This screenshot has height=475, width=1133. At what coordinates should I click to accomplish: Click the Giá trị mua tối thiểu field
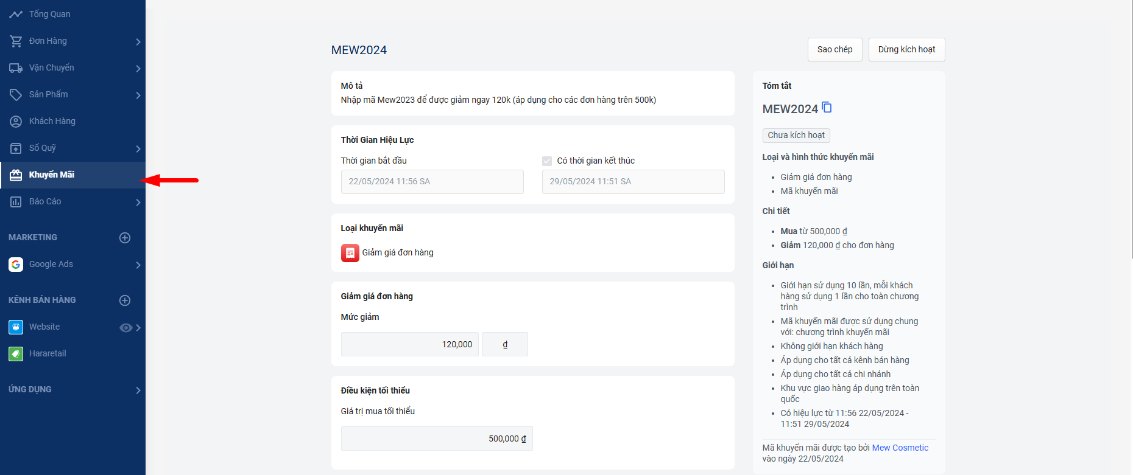pyautogui.click(x=437, y=439)
